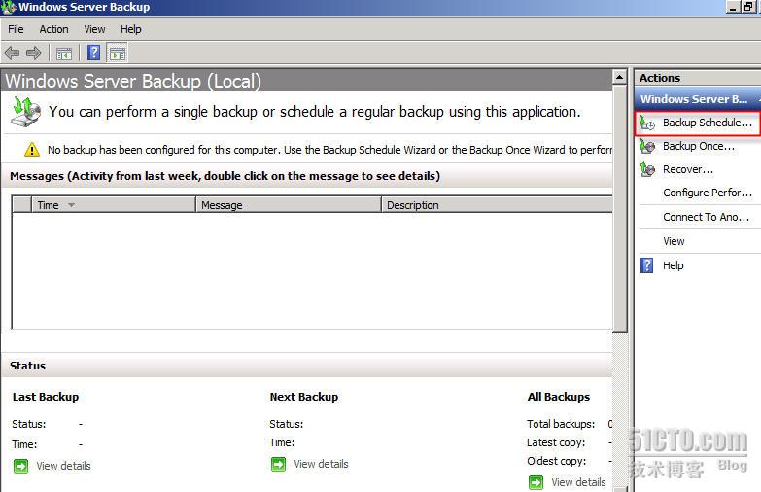Viewport: 761px width, 492px height.
Task: Start Backup Once... action
Action: click(699, 146)
